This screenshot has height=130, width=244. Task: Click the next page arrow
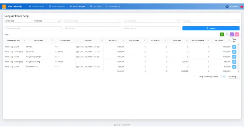tap(226, 77)
